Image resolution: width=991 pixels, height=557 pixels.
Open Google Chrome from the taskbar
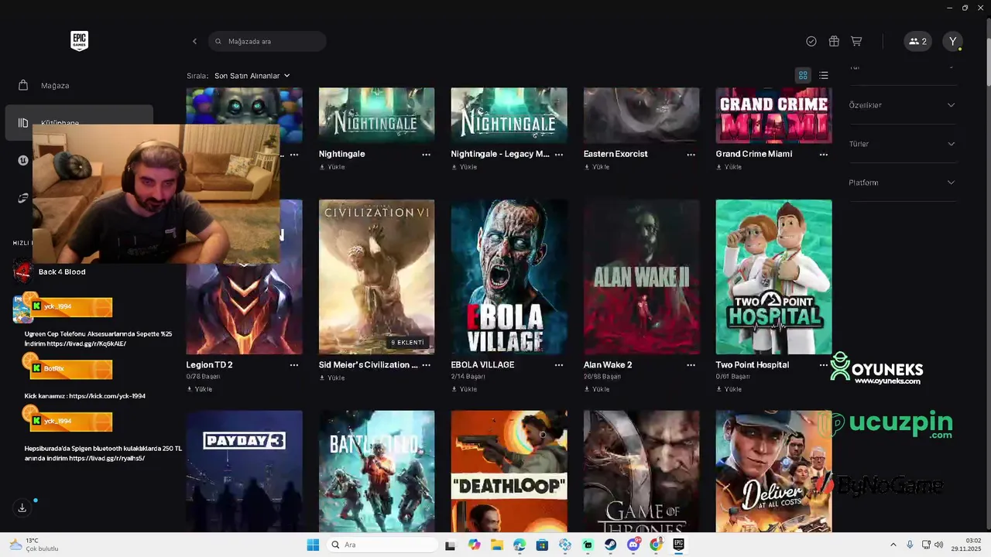[x=656, y=545]
